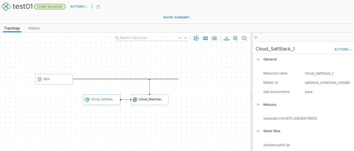
Task: Click the Salt environment value base
Action: (309, 92)
